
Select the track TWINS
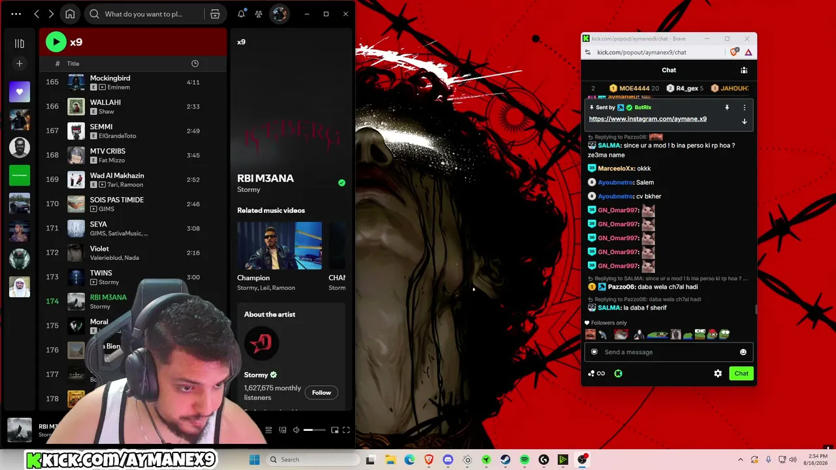point(133,277)
